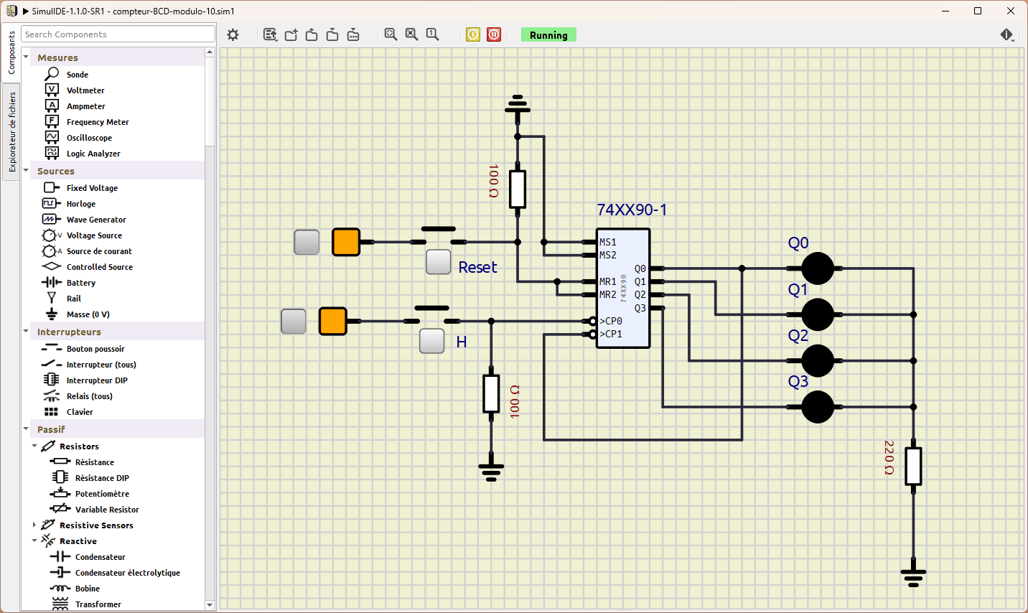The width and height of the screenshot is (1028, 613).
Task: Click the grey button left of H source
Action: point(293,321)
